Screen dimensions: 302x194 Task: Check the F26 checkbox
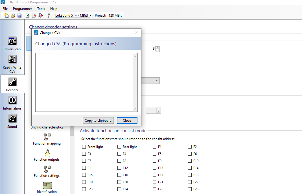tap(190, 189)
